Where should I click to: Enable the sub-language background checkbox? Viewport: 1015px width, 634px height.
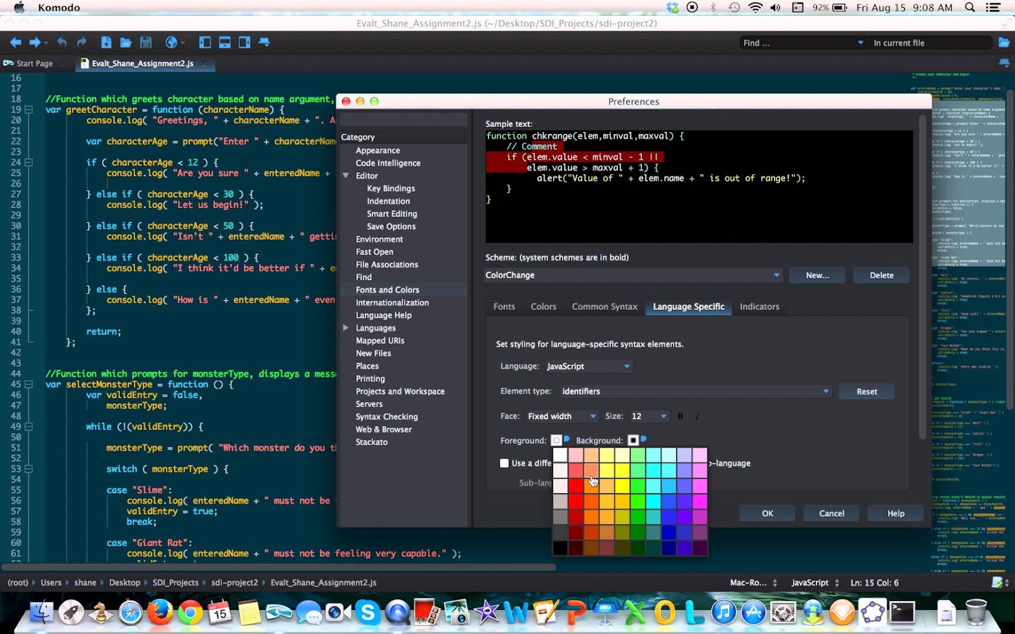504,463
